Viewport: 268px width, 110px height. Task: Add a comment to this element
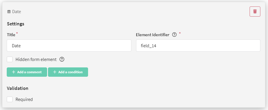27,72
